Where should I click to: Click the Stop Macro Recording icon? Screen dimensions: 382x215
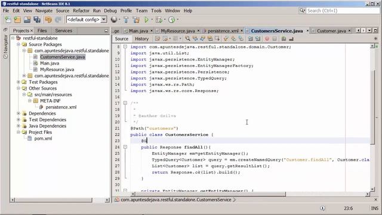click(275, 38)
